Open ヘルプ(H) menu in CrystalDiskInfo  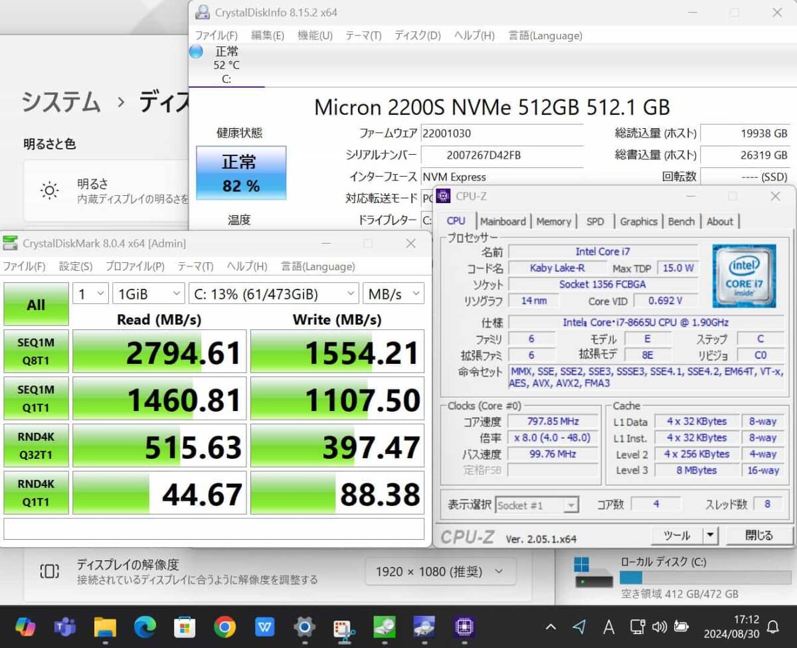[x=474, y=35]
